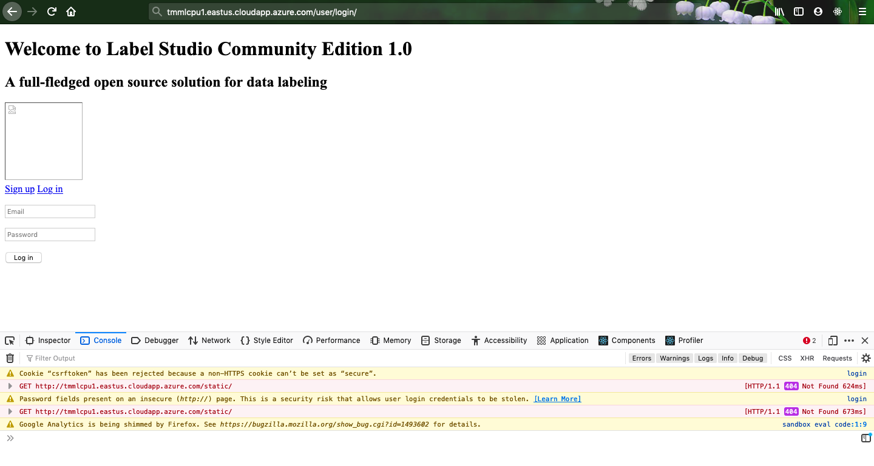Toggle responsive design mode icon

click(833, 341)
